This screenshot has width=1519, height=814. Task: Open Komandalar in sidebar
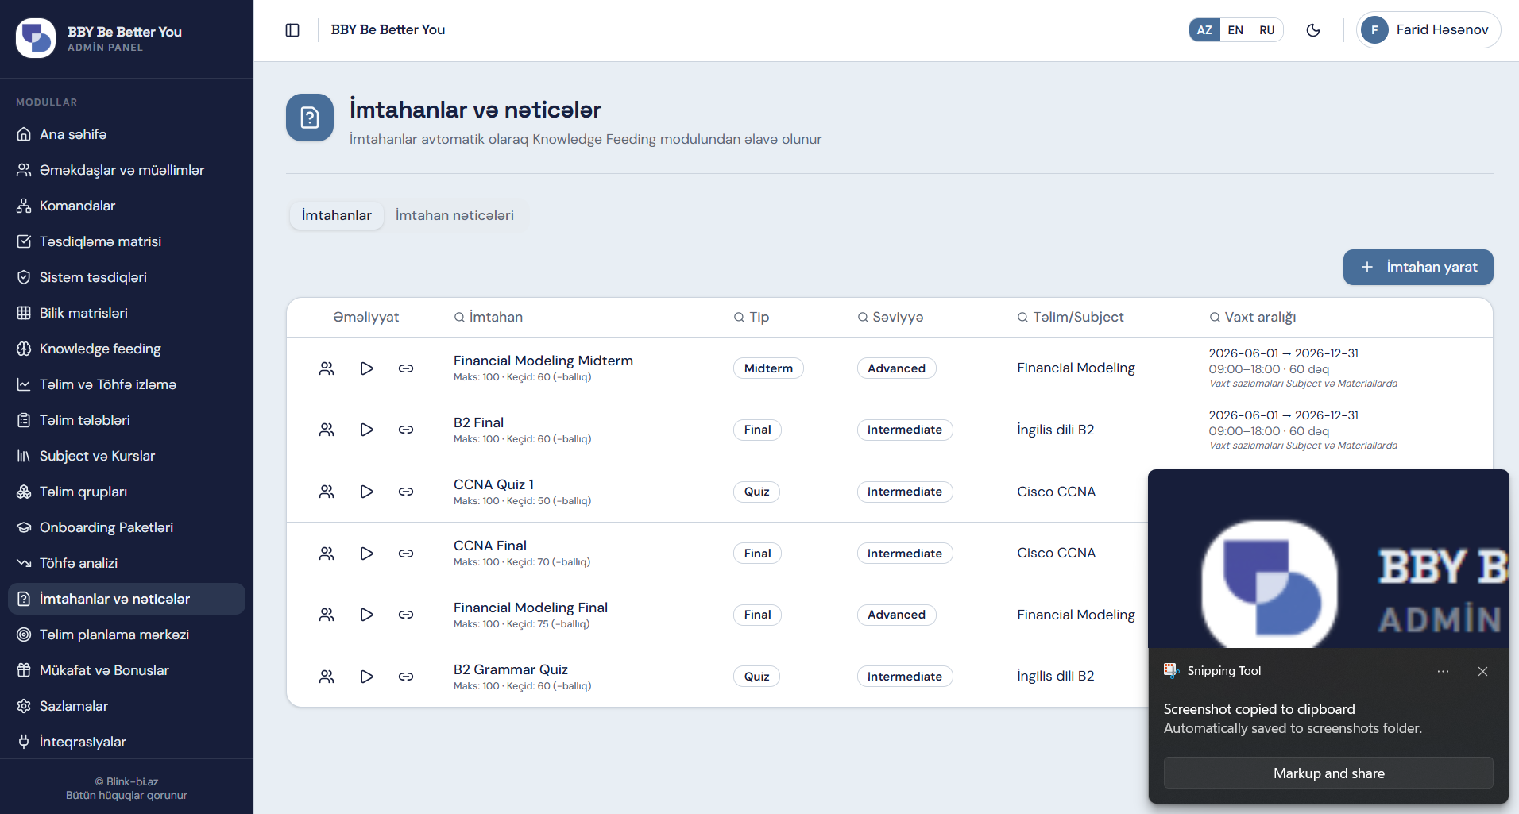tap(126, 206)
